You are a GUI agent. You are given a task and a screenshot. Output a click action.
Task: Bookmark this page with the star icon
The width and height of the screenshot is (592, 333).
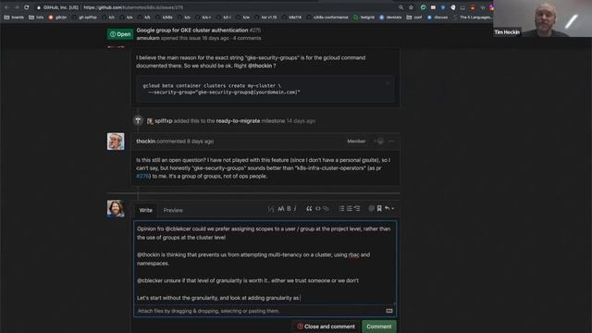411,7
